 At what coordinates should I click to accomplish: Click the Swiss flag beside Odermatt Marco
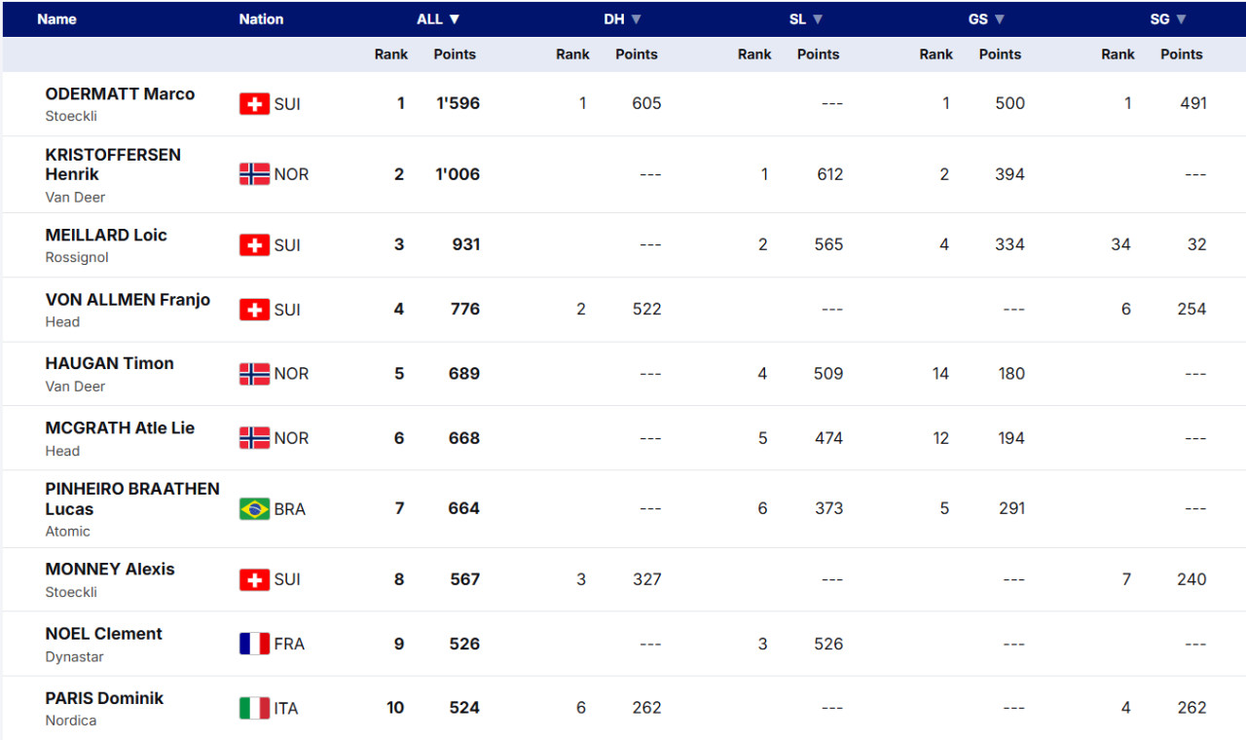click(254, 103)
